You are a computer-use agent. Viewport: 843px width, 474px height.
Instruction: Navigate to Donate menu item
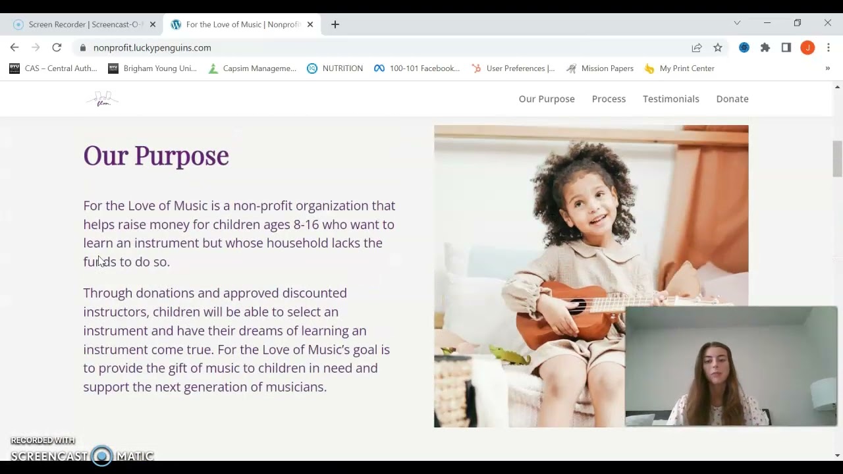click(x=732, y=99)
